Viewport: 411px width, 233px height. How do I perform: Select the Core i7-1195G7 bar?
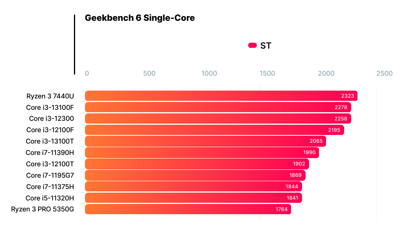point(195,175)
